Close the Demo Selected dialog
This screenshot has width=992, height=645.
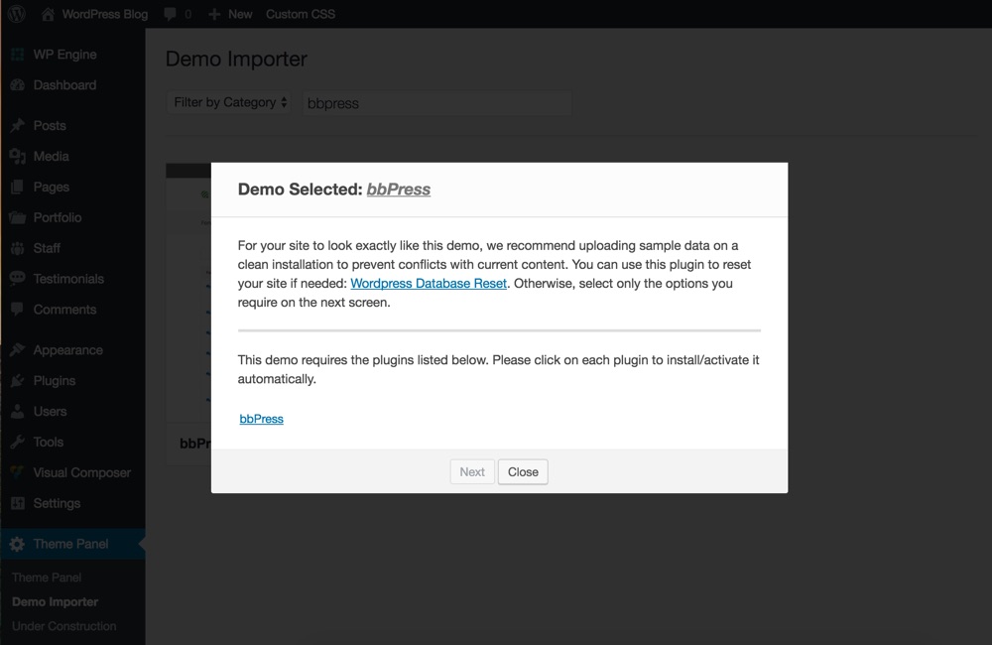point(523,471)
